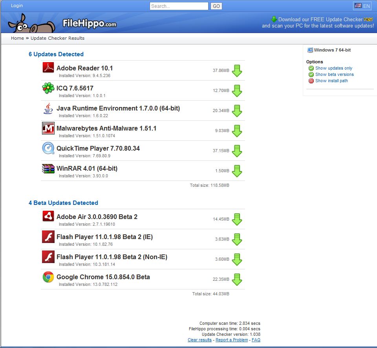Download Malwarebytes Anti-Malware via green arrow
This screenshot has height=348, width=377.
237,131
